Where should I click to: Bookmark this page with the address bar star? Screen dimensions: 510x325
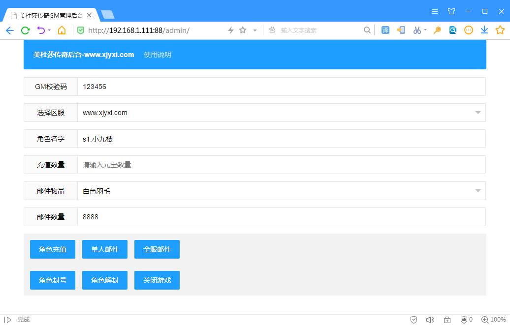(x=243, y=30)
